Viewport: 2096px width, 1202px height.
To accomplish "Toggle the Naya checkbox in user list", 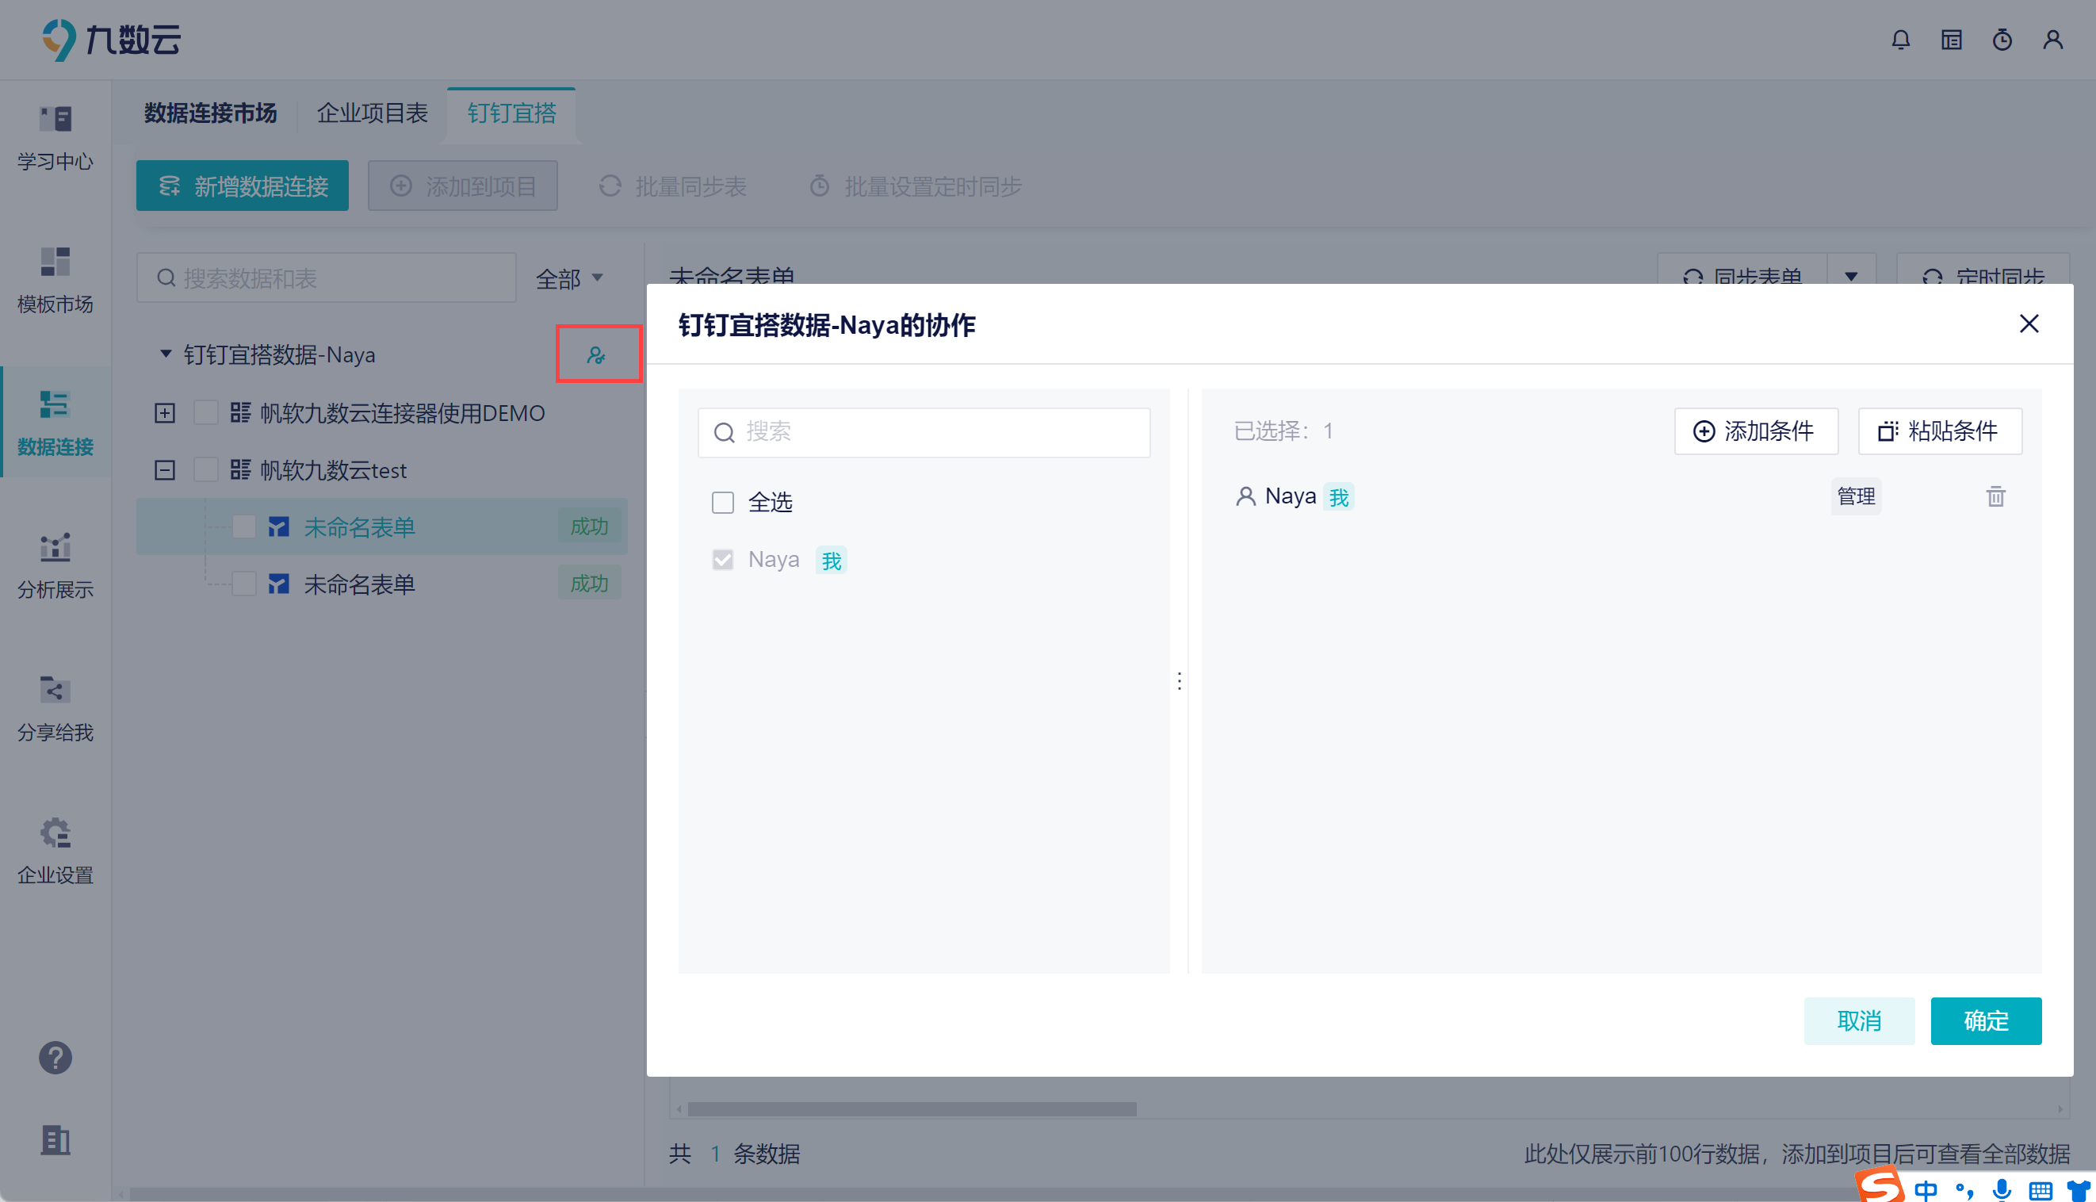I will [723, 560].
